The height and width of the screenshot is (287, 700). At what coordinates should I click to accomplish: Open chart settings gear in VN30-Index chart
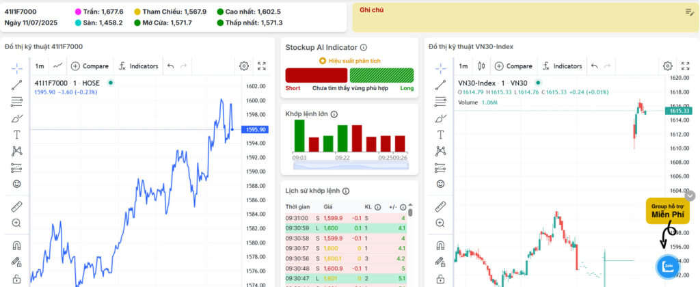667,66
